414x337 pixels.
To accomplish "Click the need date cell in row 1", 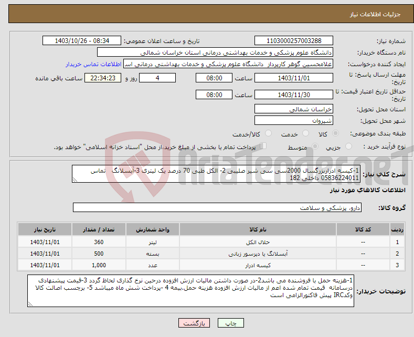I will pos(45,242).
